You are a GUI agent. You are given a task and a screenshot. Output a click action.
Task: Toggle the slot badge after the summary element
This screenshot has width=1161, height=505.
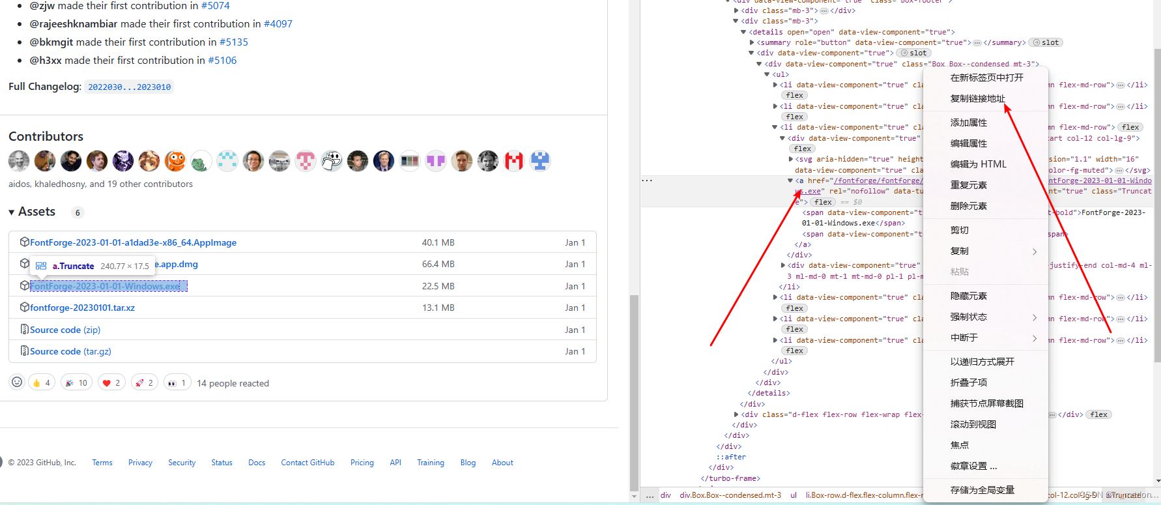[1046, 42]
